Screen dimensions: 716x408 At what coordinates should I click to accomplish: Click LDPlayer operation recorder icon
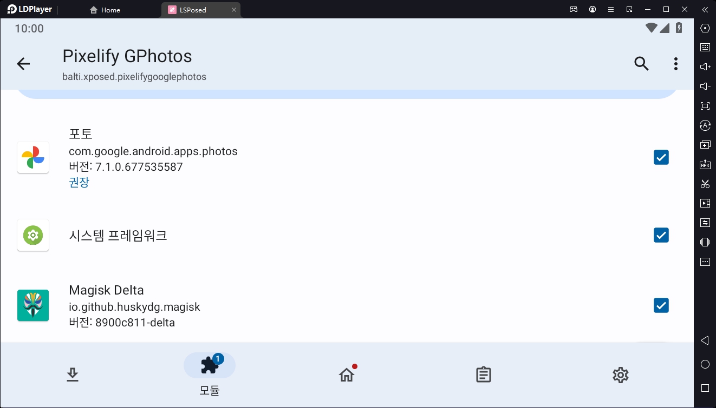(705, 125)
